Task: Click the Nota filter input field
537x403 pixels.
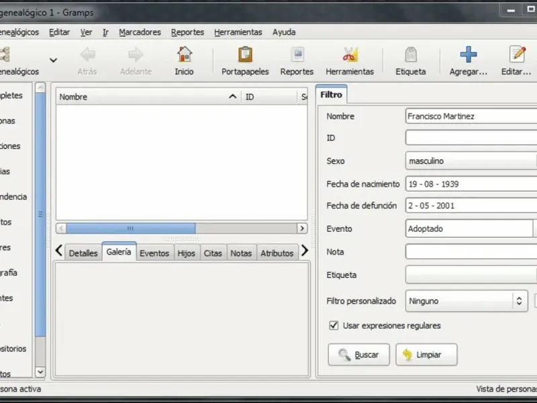Action: click(x=471, y=252)
